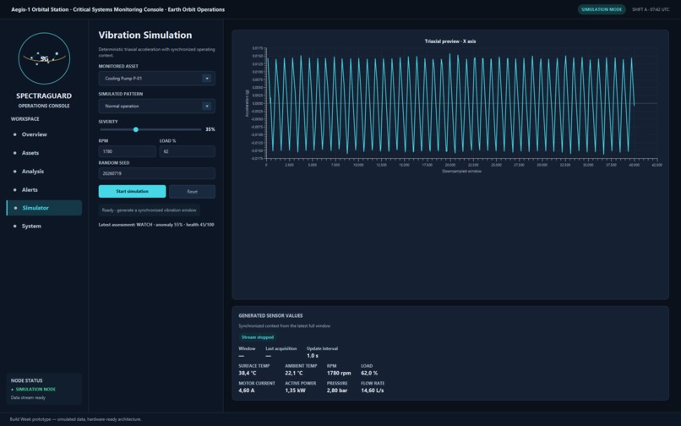Click the Reset button
This screenshot has height=426, width=681.
pyautogui.click(x=192, y=192)
